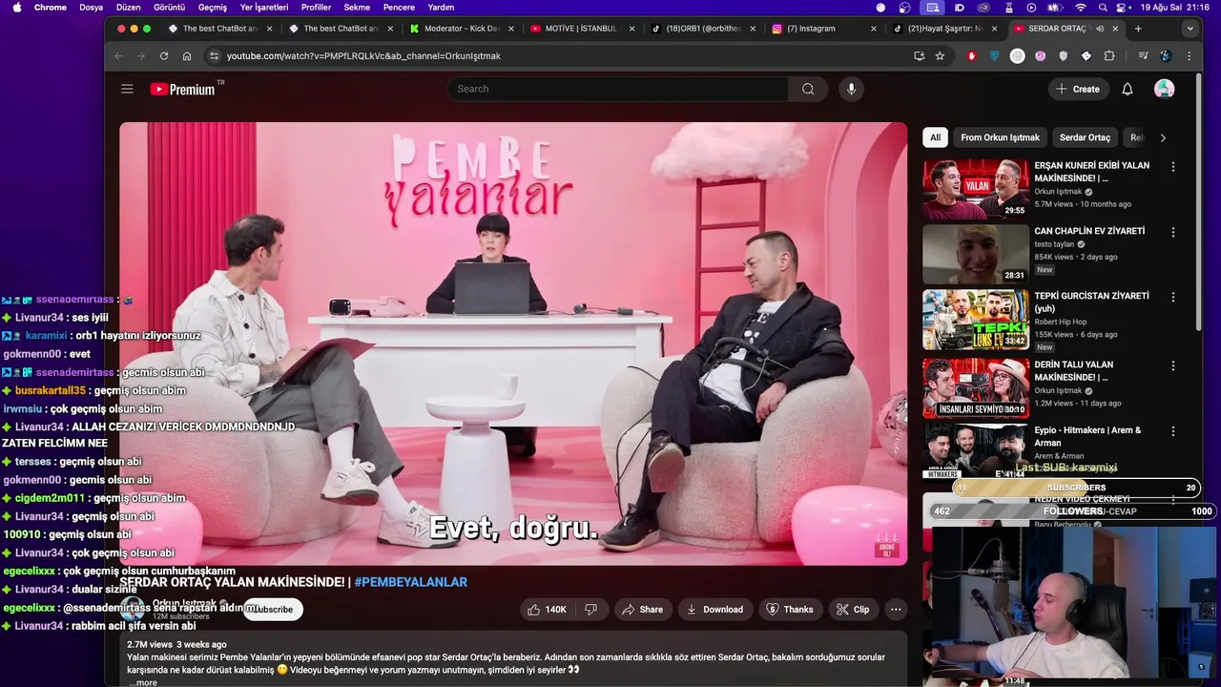Open Dosya menu
The height and width of the screenshot is (687, 1221).
point(91,7)
